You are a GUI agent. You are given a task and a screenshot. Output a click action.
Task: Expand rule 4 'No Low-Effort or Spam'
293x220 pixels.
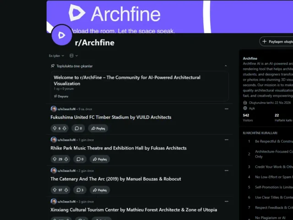click(270, 177)
